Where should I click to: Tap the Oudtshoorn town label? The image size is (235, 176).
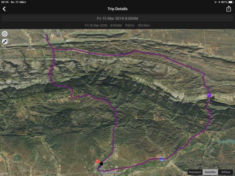tap(110, 172)
